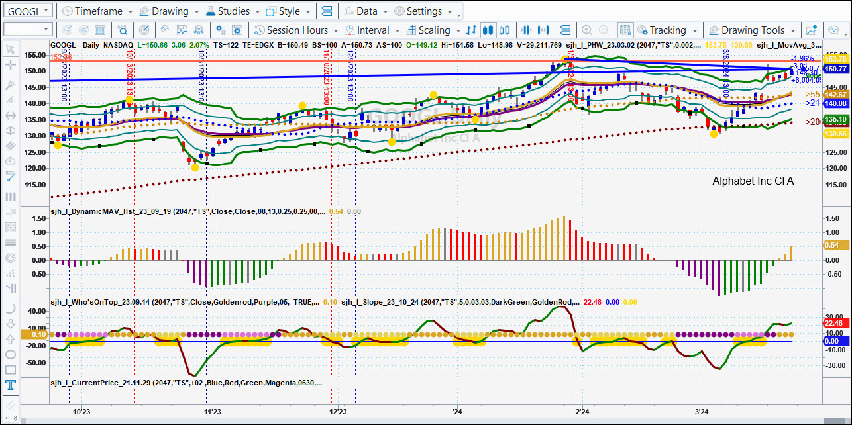Click the red 22.46 slope value label
Viewport: 852px width, 425px height.
click(x=837, y=322)
